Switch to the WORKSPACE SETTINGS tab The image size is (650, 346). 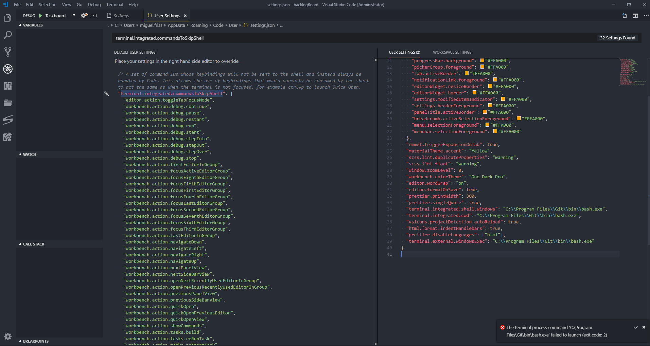pos(452,52)
